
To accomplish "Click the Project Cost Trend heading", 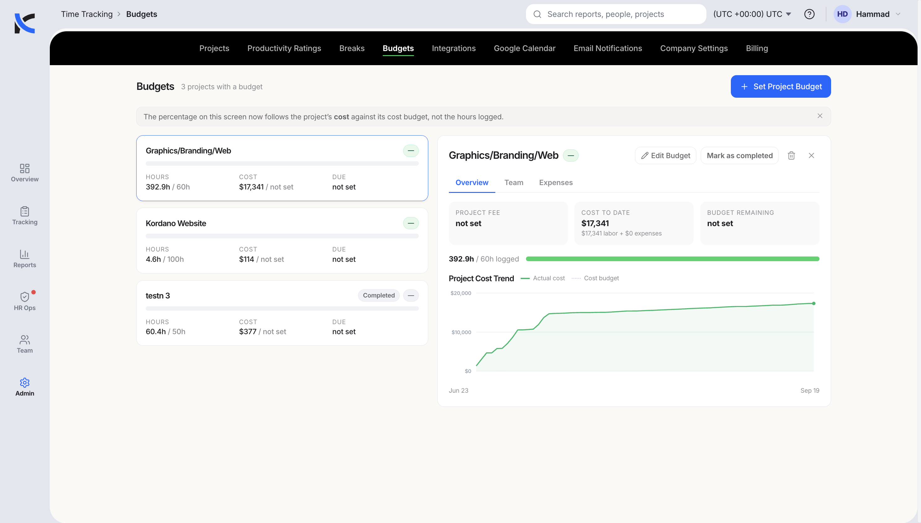I will point(481,278).
